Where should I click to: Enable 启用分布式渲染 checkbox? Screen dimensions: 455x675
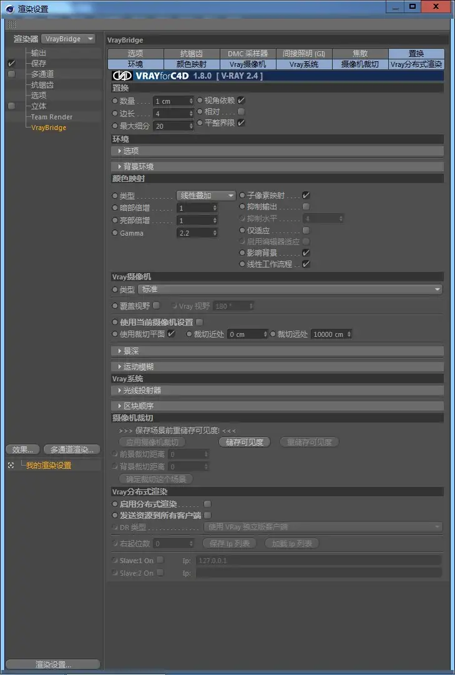[208, 504]
